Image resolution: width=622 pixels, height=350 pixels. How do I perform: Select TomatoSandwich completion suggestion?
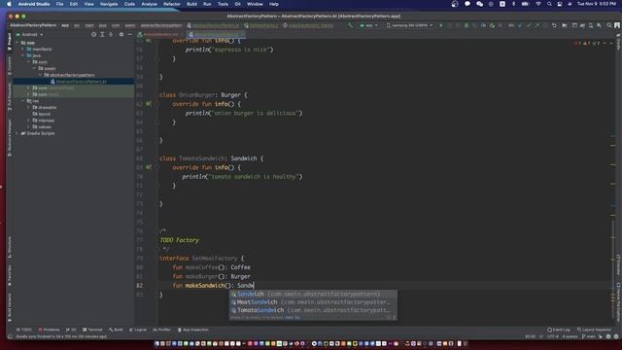(313, 310)
